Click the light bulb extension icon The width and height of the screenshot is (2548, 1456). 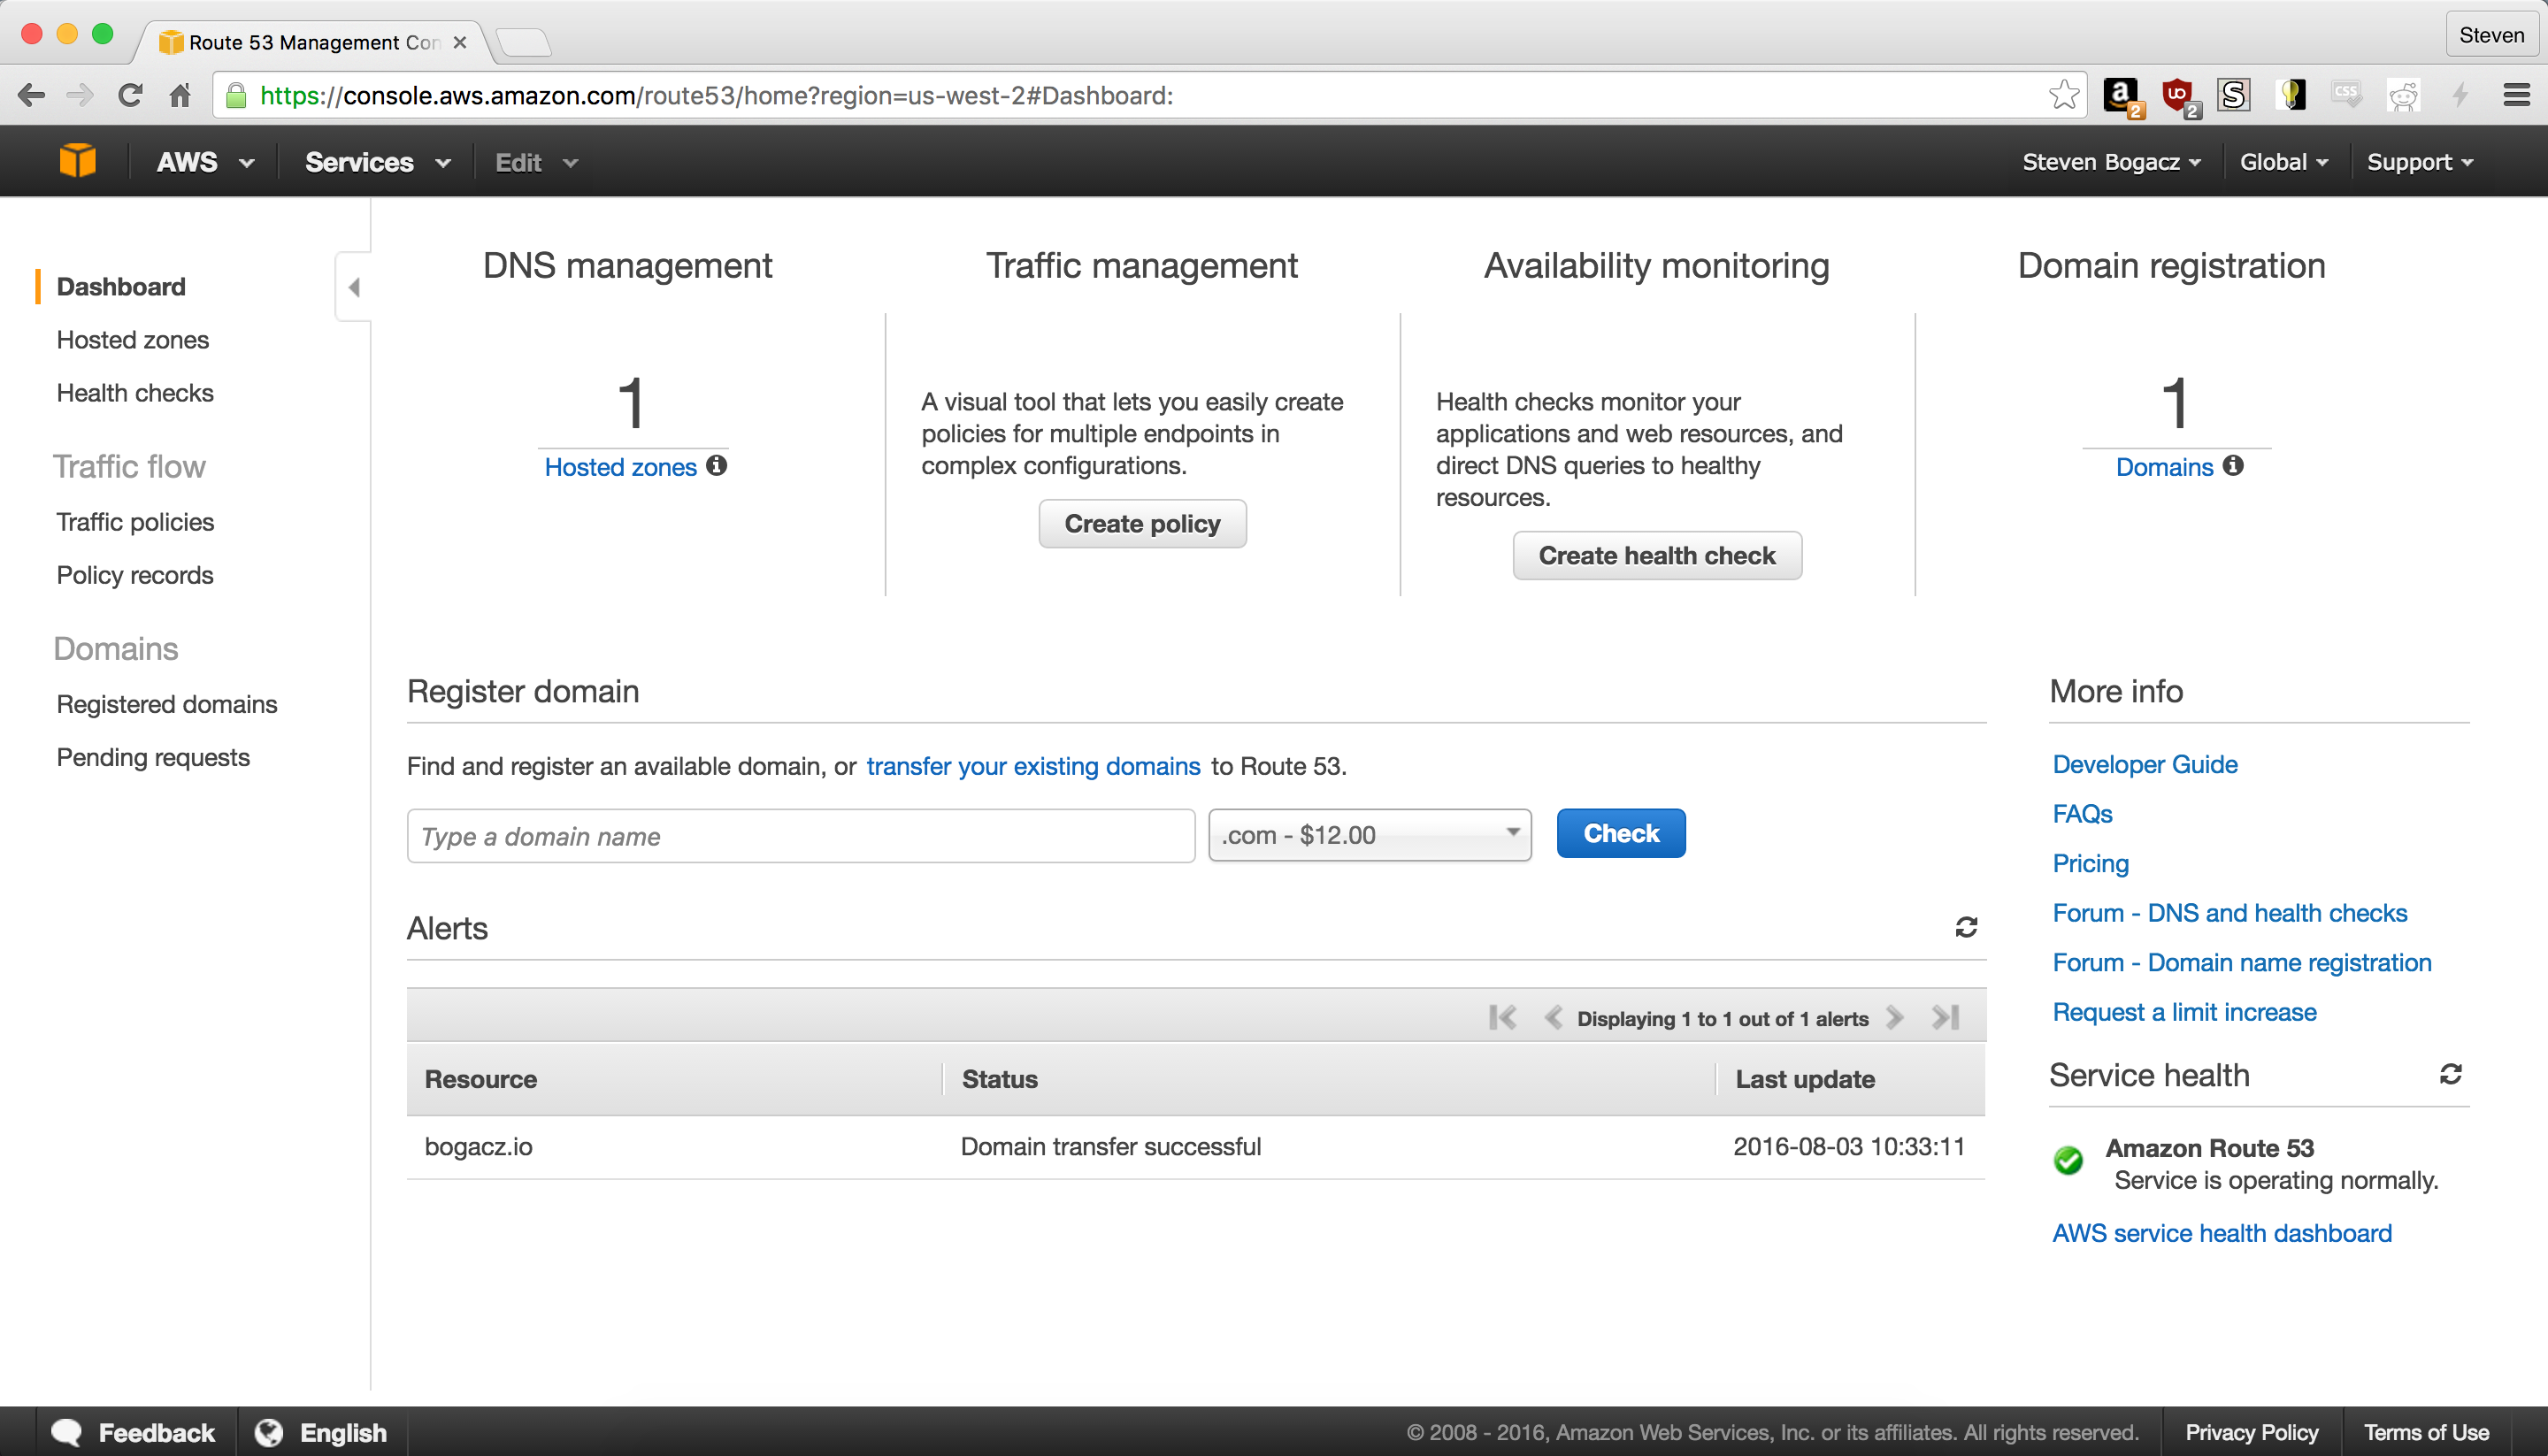pos(2290,96)
